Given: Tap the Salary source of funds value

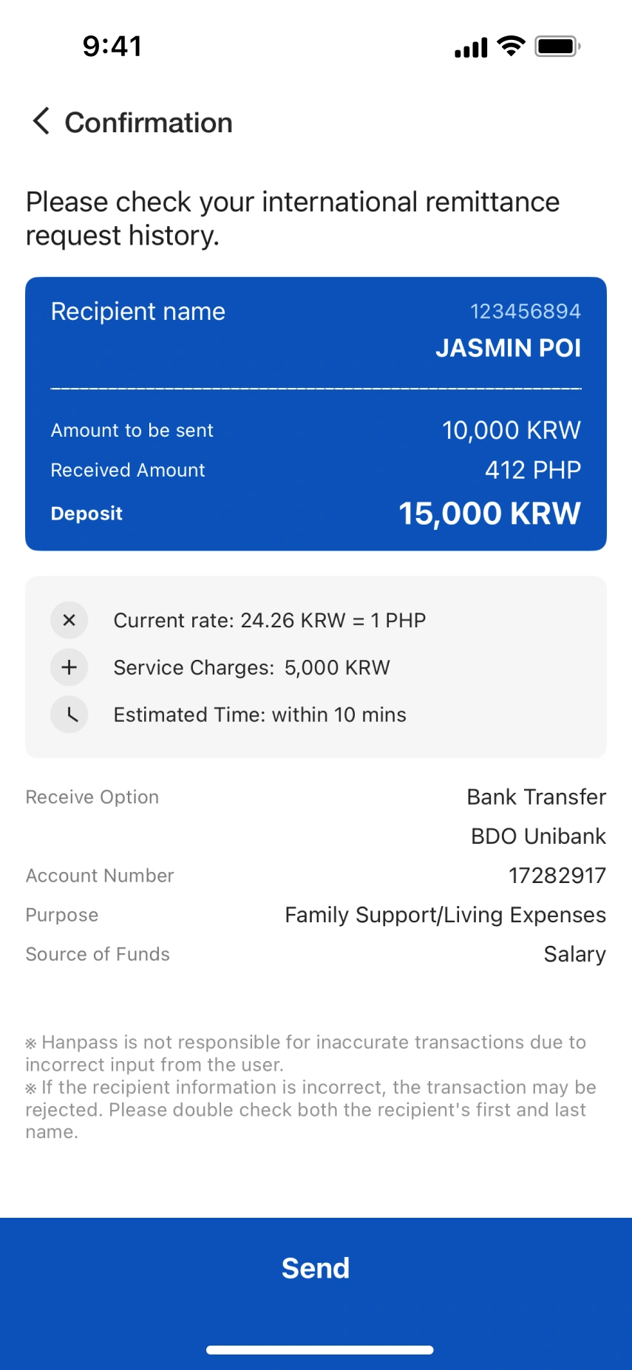Looking at the screenshot, I should [x=575, y=954].
